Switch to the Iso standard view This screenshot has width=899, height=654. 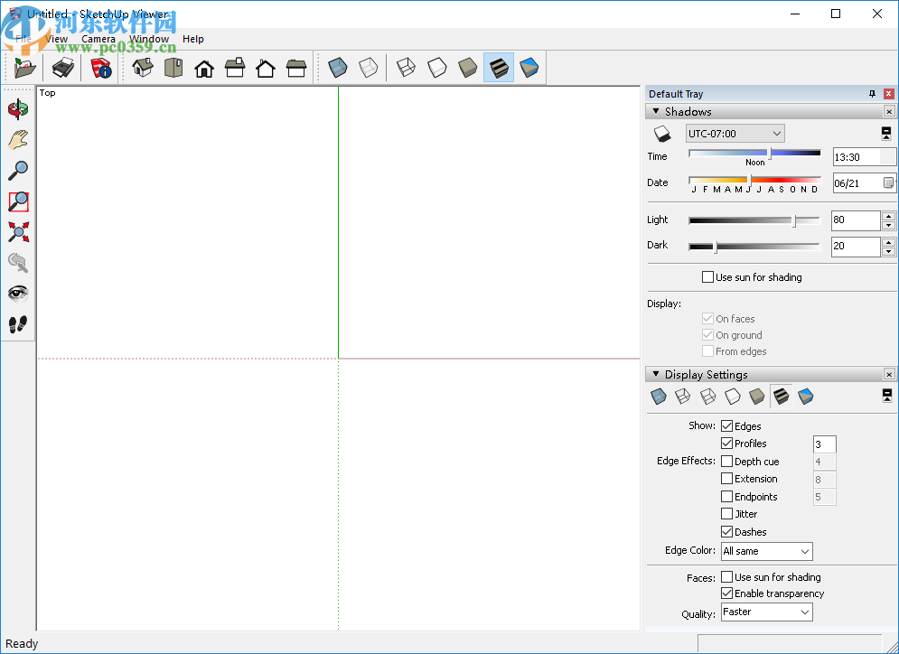click(142, 68)
